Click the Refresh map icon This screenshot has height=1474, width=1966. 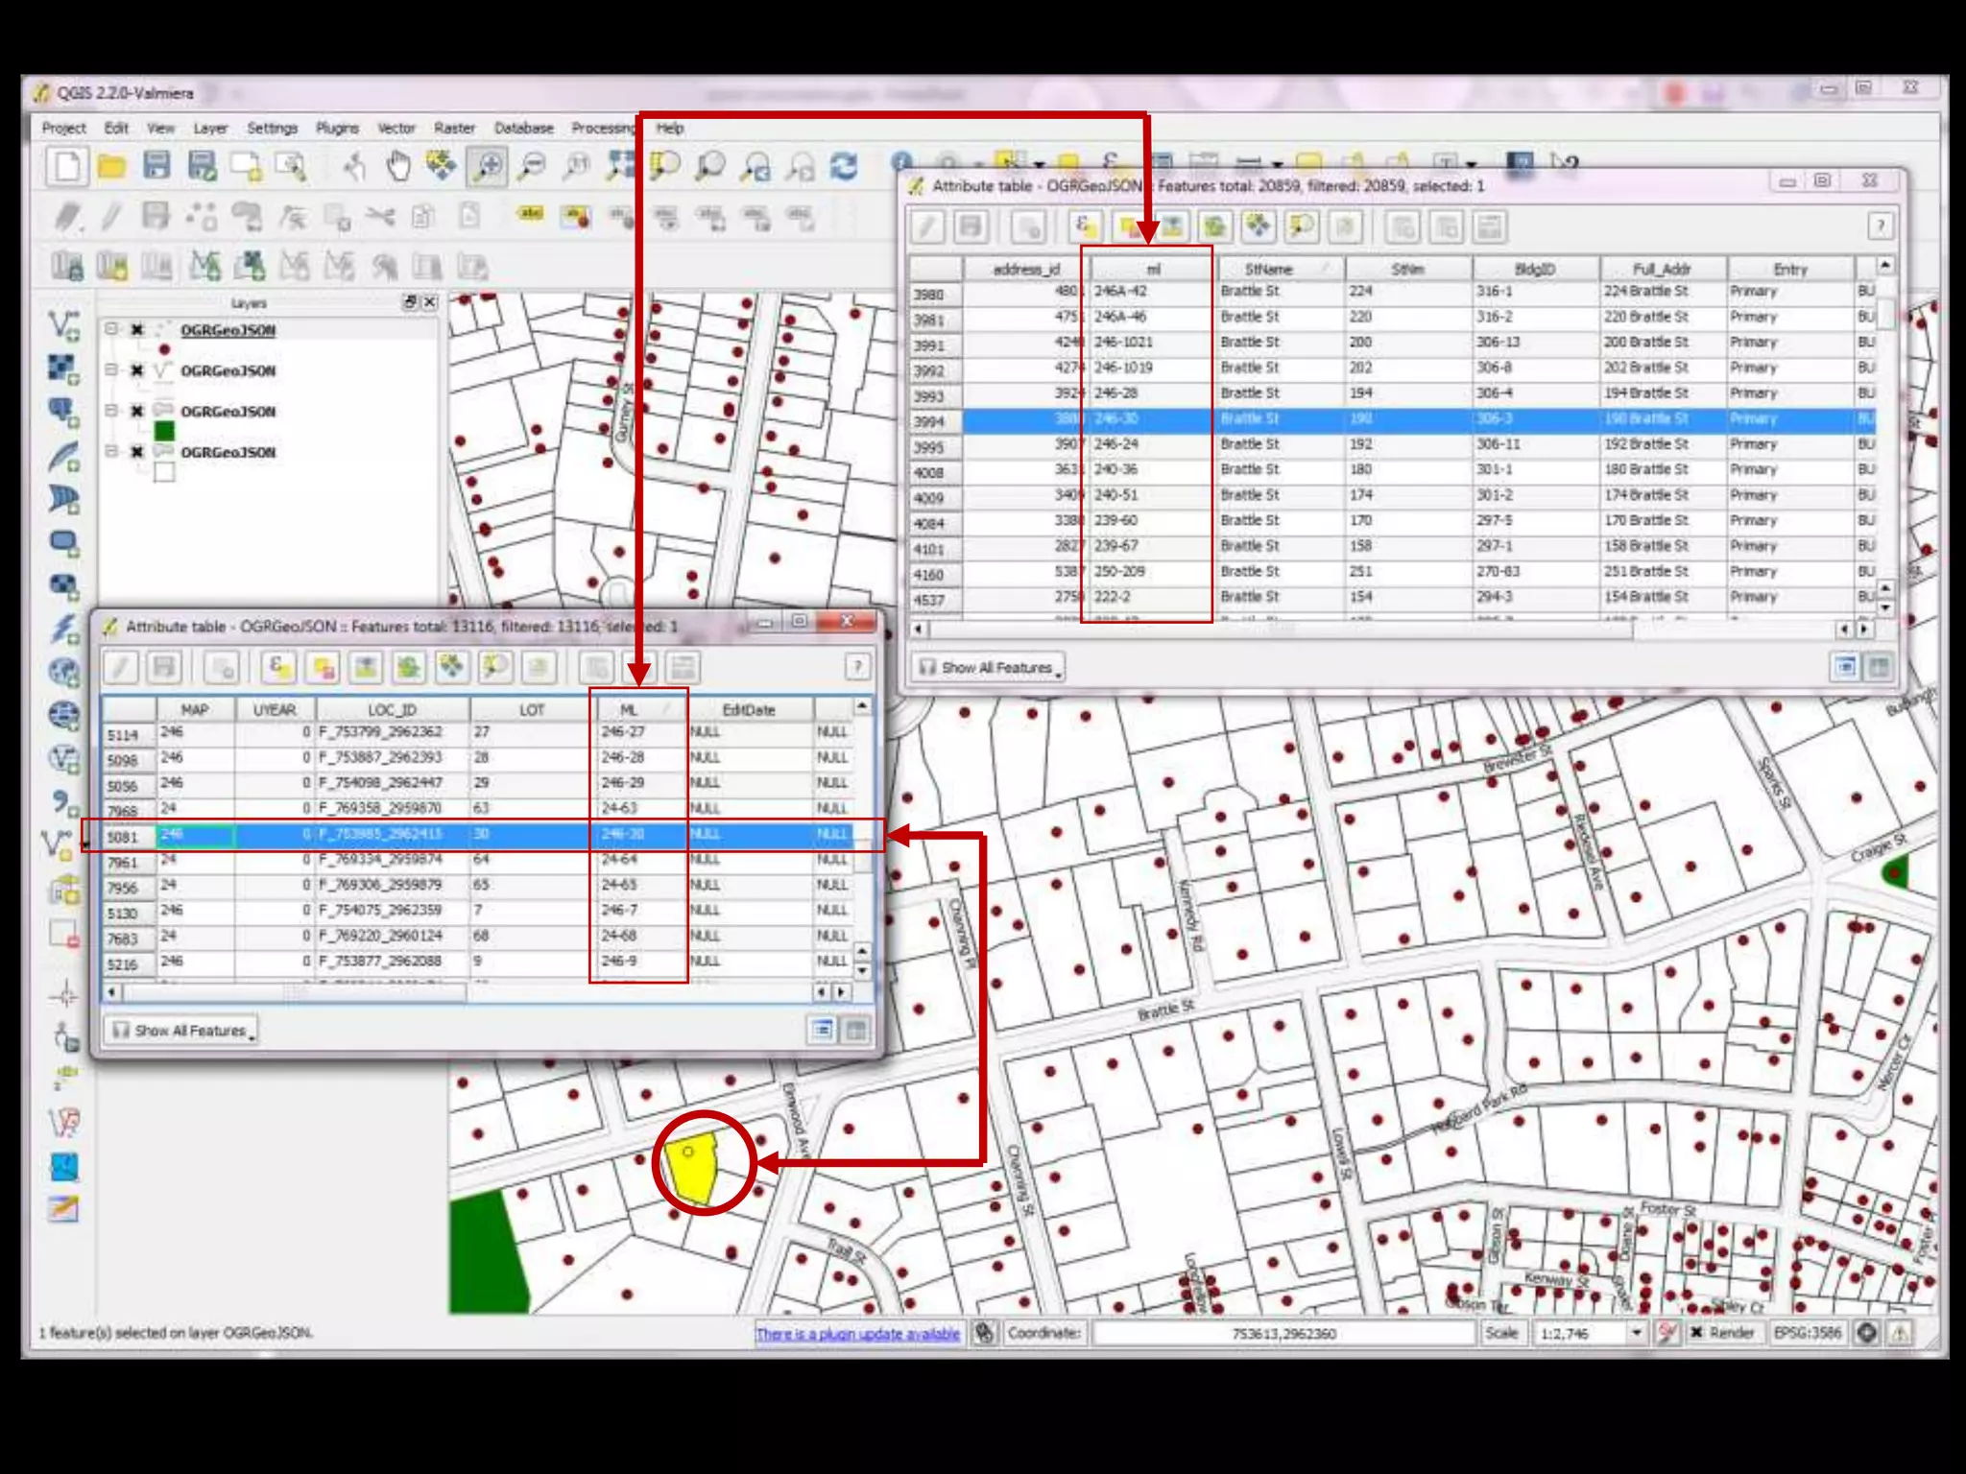coord(844,166)
